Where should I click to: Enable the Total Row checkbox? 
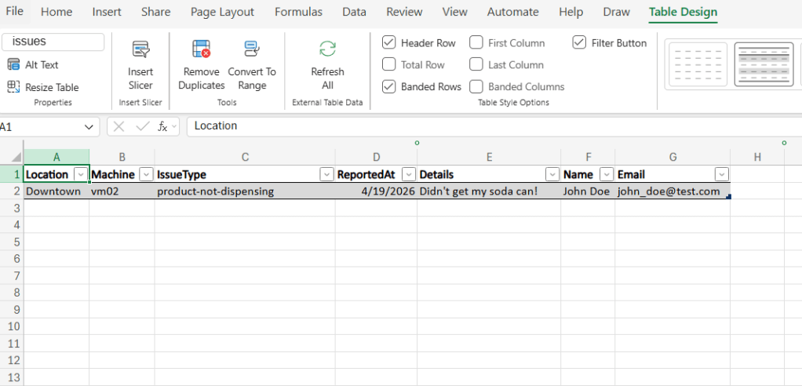pos(388,64)
